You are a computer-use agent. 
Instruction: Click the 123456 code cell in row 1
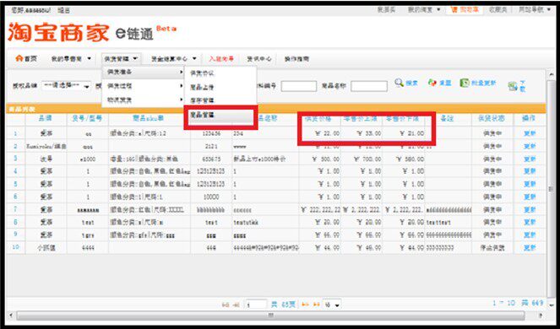click(211, 133)
